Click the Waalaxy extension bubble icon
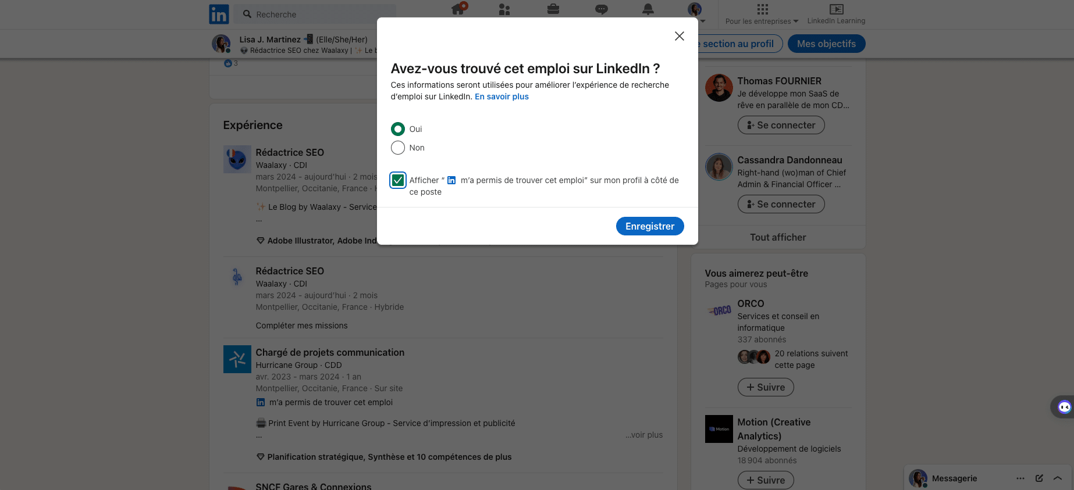 pos(1064,407)
